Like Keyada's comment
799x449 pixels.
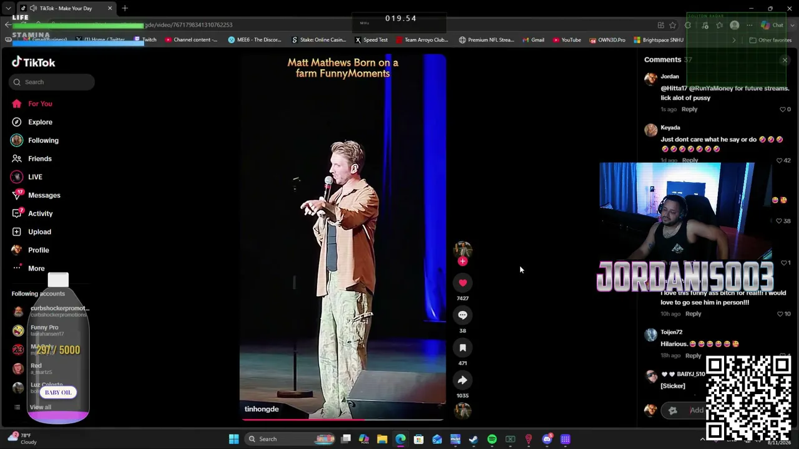[779, 160]
